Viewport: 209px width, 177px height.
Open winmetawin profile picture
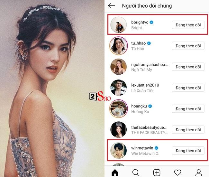tap(119, 151)
